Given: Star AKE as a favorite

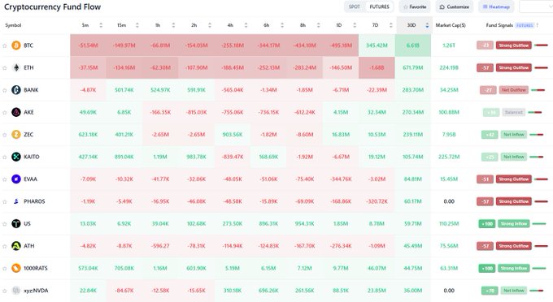Looking at the screenshot, I should point(5,113).
